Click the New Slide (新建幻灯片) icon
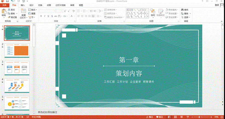The width and height of the screenshot is (225, 119). pos(24,11)
